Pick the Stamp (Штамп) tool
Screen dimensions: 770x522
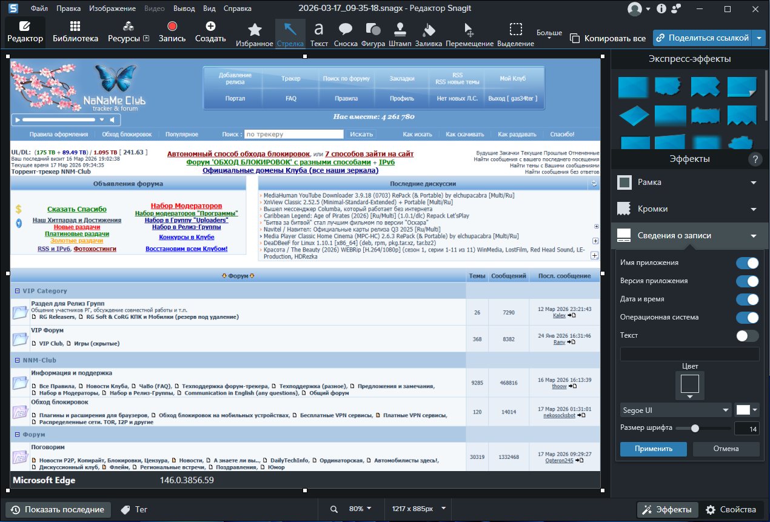click(x=400, y=33)
